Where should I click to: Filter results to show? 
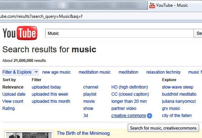[x=88, y=108]
